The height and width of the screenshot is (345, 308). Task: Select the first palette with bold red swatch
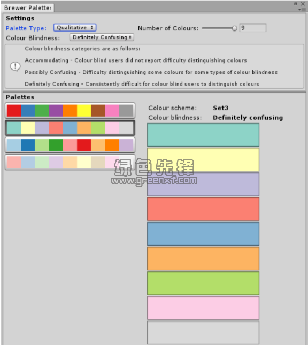pyautogui.click(x=70, y=110)
